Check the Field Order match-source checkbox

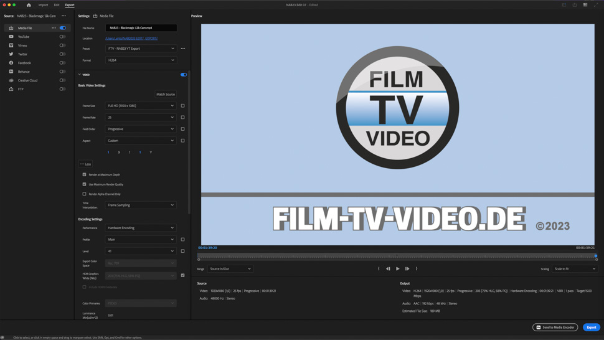click(x=182, y=129)
